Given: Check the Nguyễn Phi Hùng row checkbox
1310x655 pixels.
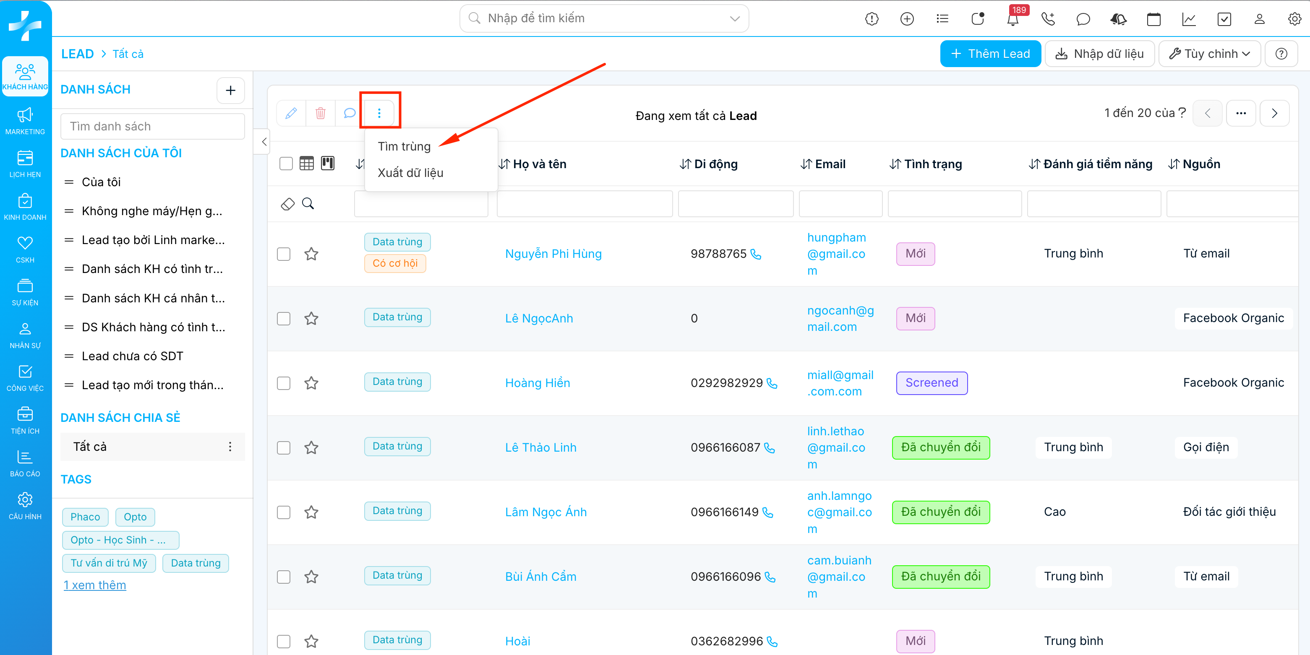Looking at the screenshot, I should pyautogui.click(x=284, y=254).
